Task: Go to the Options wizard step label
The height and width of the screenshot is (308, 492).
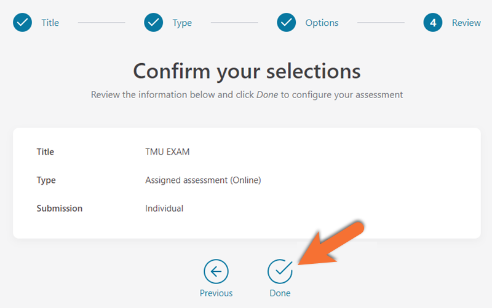Action: (322, 23)
